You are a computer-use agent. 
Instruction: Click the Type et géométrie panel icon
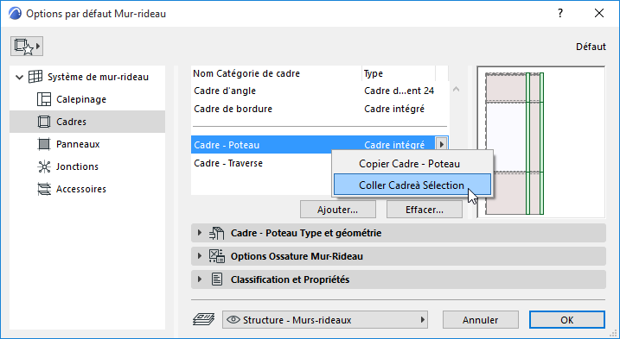[x=217, y=233]
